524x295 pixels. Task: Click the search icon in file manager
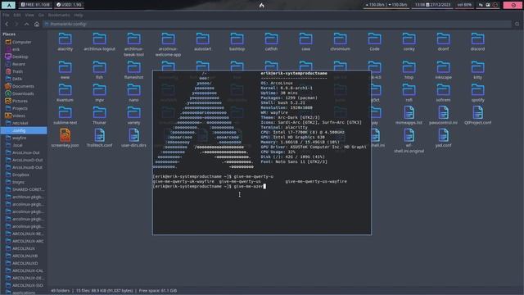(x=517, y=24)
